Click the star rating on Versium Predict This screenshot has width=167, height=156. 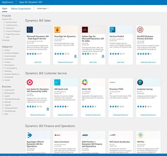116,54
